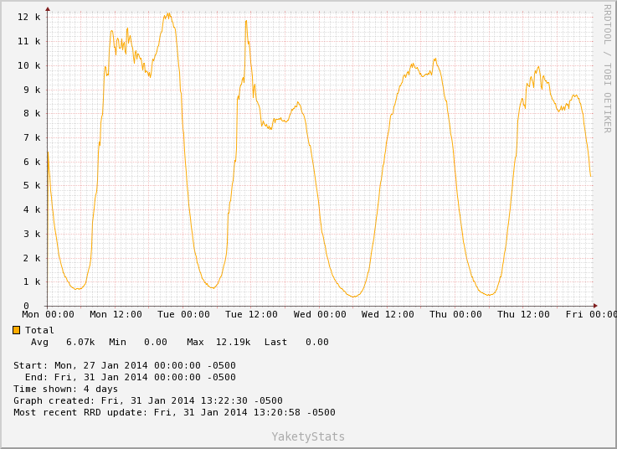The image size is (617, 449).
Task: Click the 'Tue 00:00' x-axis label
Action: [x=183, y=315]
